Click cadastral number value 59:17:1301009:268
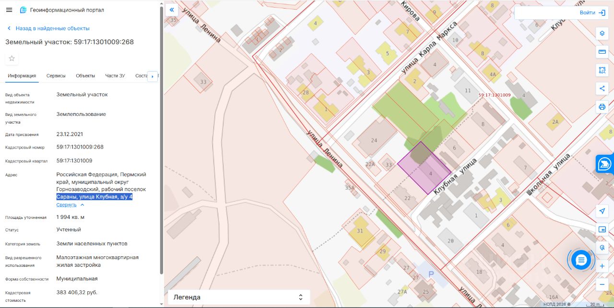The height and width of the screenshot is (308, 614). click(80, 147)
